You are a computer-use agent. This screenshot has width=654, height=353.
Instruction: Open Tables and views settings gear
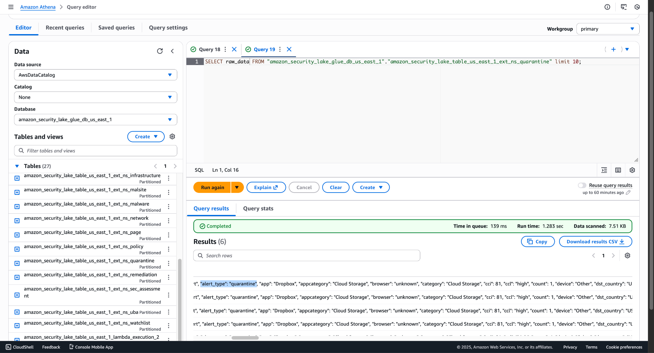172,136
